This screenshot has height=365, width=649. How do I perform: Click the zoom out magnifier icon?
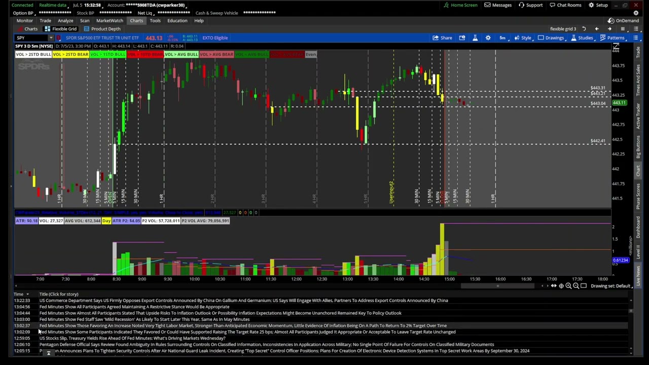coord(576,286)
